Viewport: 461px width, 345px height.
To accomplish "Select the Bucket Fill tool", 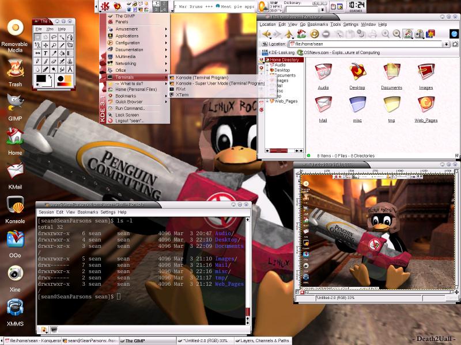I will tap(62, 53).
